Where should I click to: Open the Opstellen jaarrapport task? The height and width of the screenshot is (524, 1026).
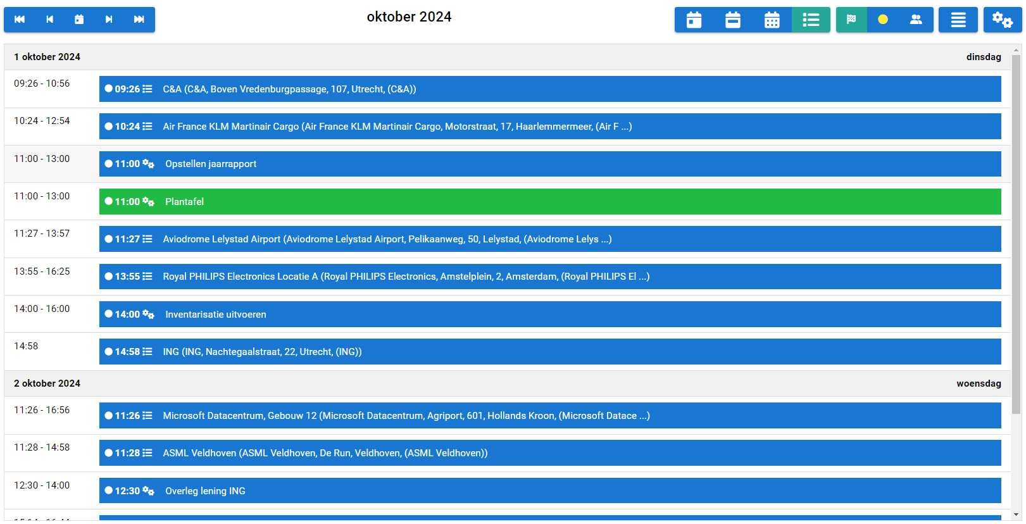click(549, 164)
